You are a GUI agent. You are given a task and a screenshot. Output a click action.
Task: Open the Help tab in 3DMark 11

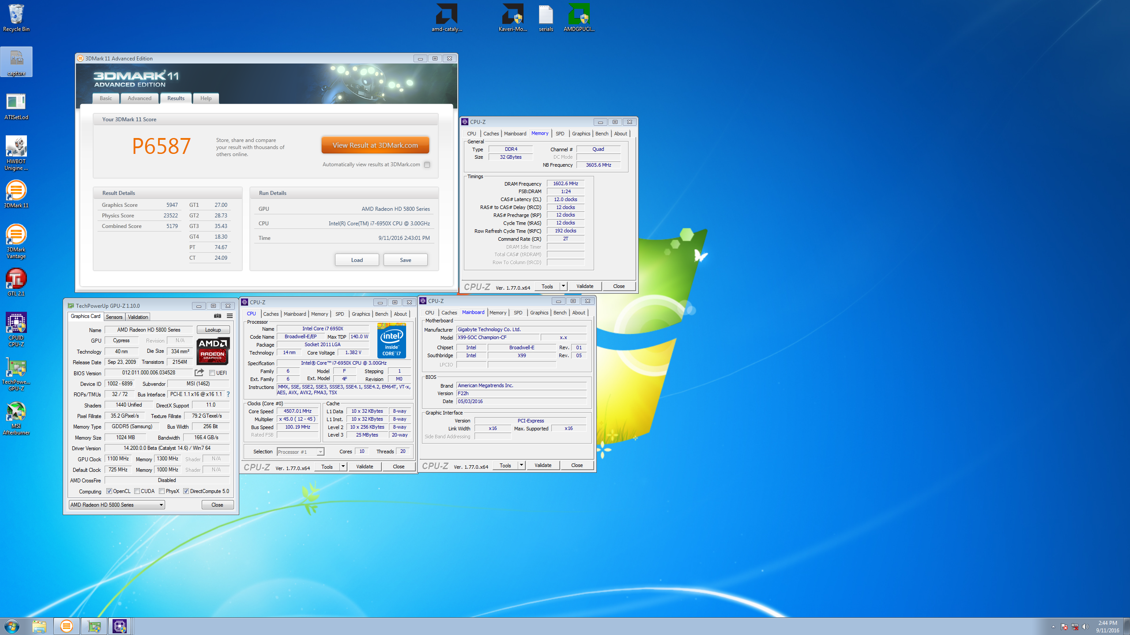click(x=206, y=98)
